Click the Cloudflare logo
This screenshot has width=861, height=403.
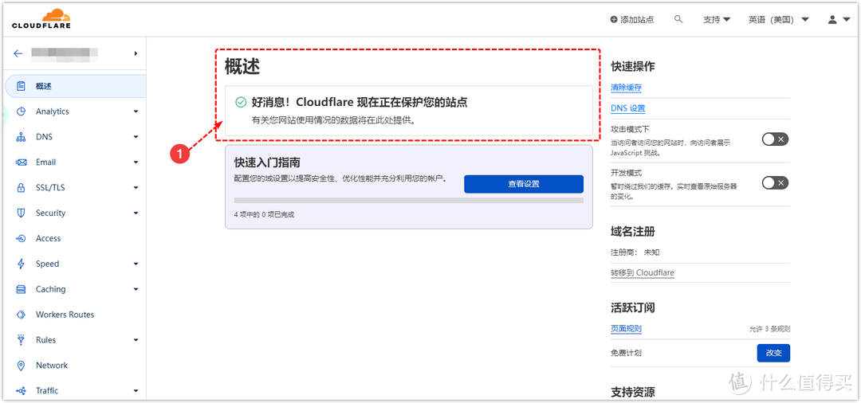coord(41,18)
